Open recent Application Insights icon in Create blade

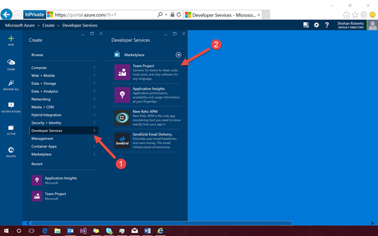(37, 181)
